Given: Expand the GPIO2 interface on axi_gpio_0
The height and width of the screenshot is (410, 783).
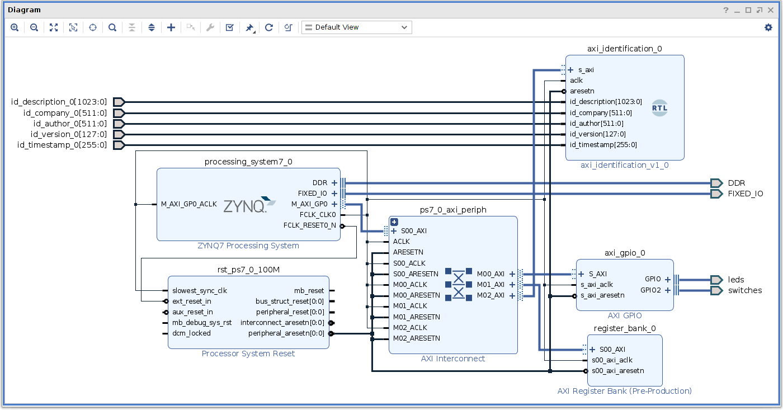Looking at the screenshot, I should click(668, 290).
